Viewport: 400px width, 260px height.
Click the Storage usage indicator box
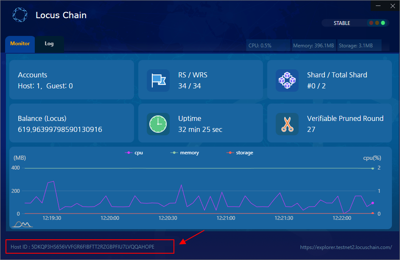[359, 46]
